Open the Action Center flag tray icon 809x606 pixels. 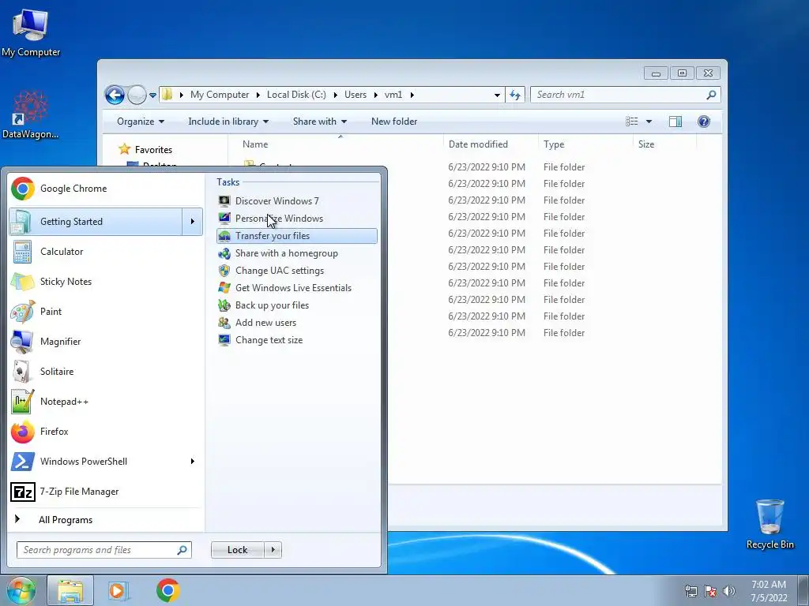[x=710, y=592]
